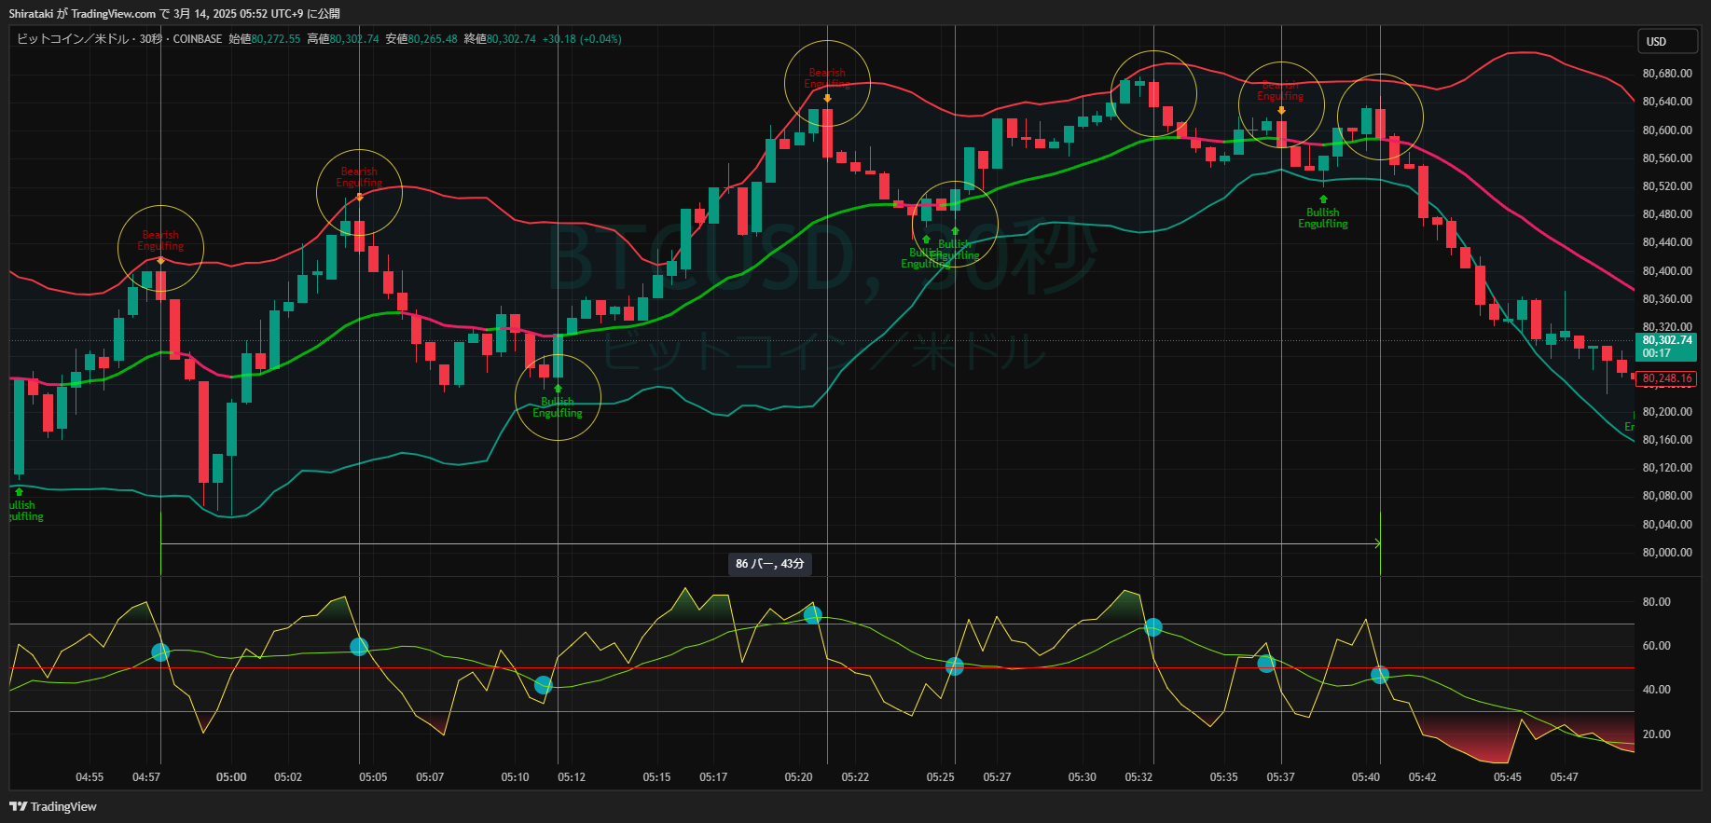The width and height of the screenshot is (1711, 823).
Task: Click the 80,440.00 price axis label
Action: (1666, 242)
